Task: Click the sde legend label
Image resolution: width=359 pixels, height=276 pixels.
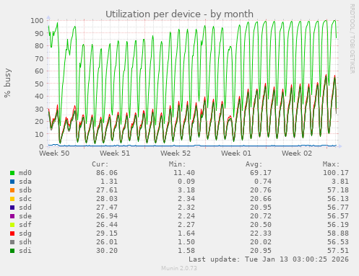Action: (25, 216)
